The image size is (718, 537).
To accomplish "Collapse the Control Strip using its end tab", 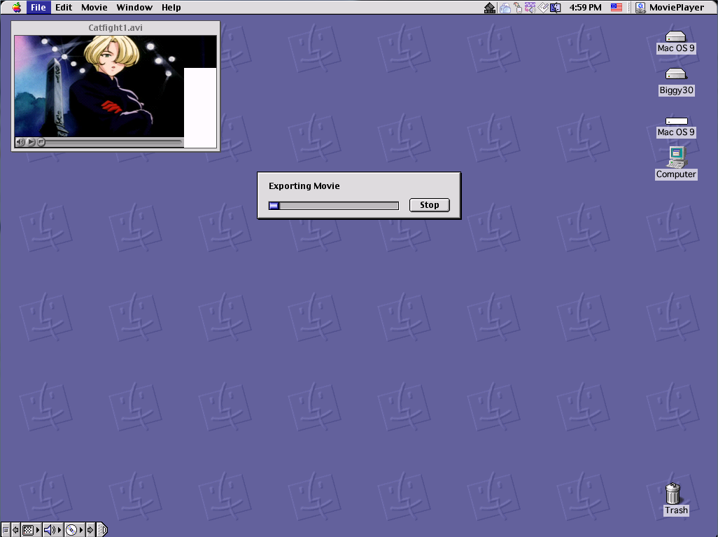I will coord(102,530).
